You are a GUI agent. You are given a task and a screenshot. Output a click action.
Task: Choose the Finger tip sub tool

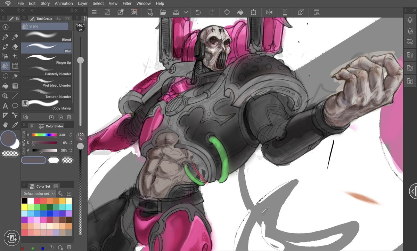click(x=47, y=59)
